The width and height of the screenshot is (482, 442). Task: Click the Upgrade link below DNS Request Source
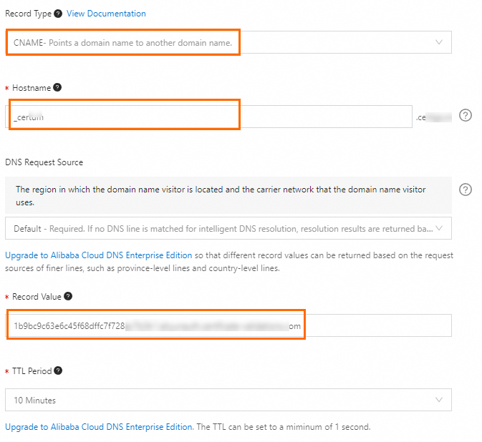[99, 255]
